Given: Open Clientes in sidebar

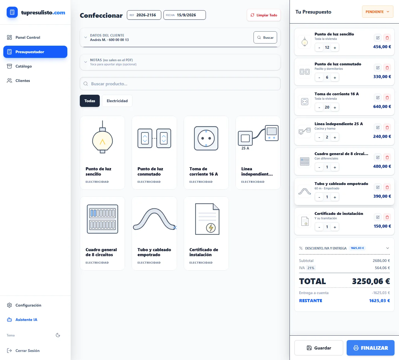Looking at the screenshot, I should [35, 81].
